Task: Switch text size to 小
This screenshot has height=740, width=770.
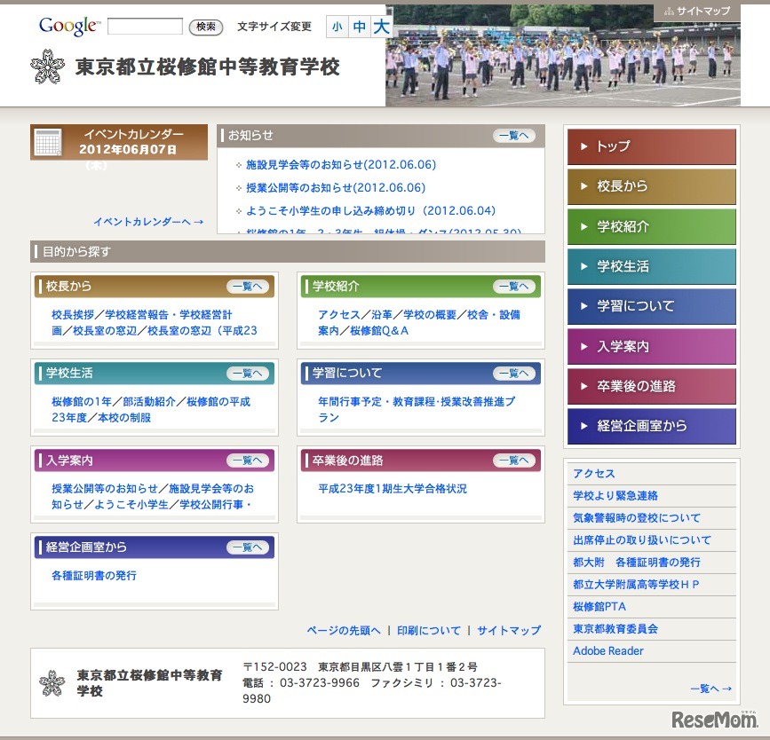Action: (336, 28)
